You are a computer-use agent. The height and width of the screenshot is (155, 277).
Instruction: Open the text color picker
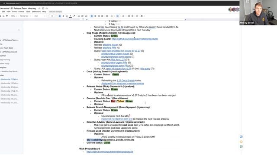(x=71, y=16)
